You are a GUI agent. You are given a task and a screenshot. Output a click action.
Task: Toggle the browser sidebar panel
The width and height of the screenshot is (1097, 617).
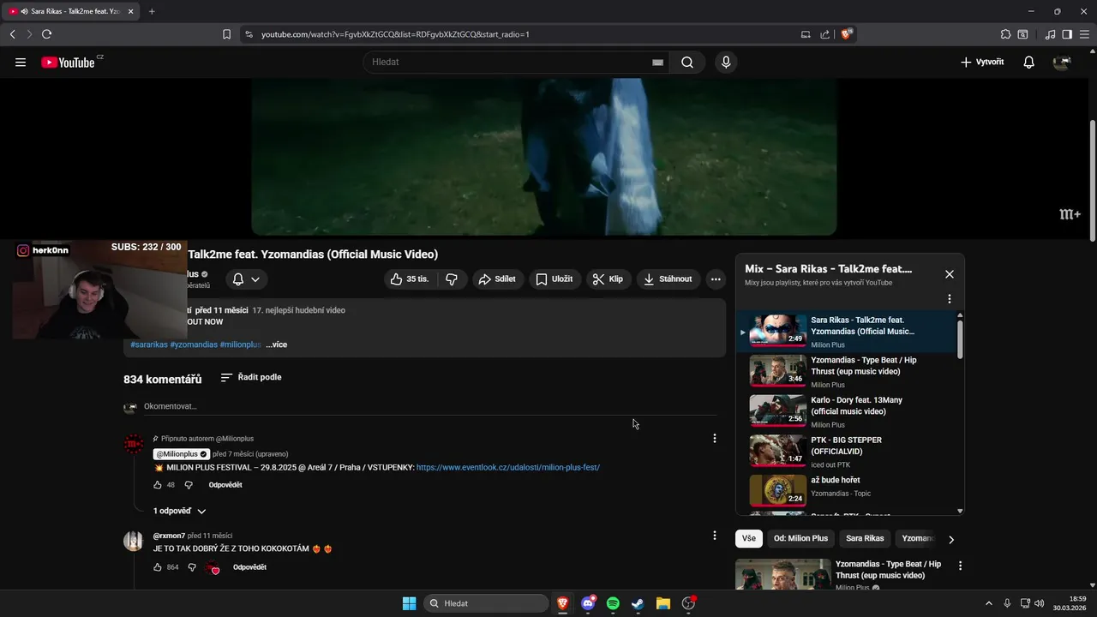point(1067,34)
